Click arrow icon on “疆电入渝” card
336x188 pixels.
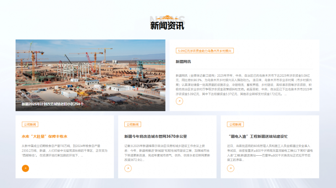tap(230, 168)
